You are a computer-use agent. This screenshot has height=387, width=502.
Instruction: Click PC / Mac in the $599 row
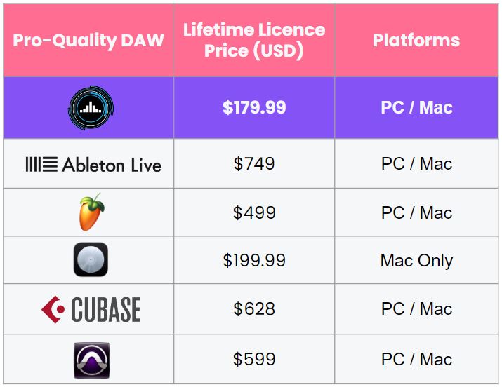coord(416,359)
